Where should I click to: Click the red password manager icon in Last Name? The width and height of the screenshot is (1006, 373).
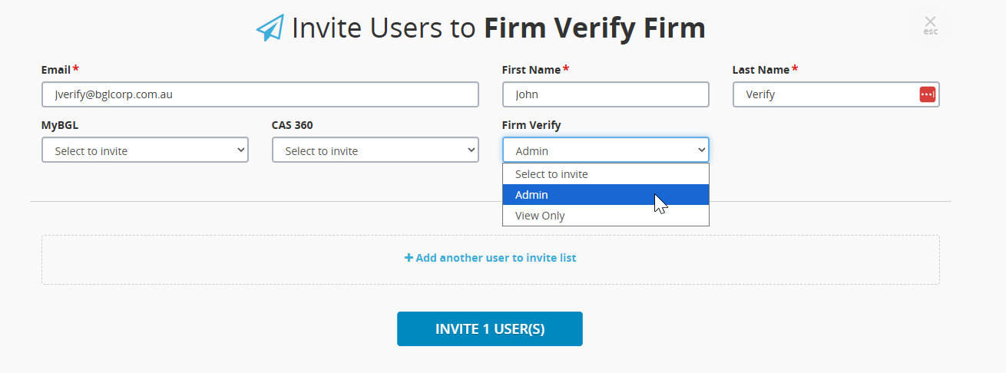[927, 94]
